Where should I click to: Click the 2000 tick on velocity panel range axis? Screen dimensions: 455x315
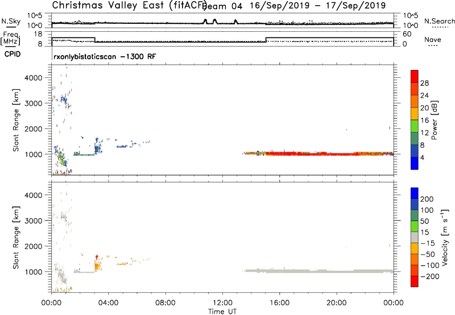[33, 246]
